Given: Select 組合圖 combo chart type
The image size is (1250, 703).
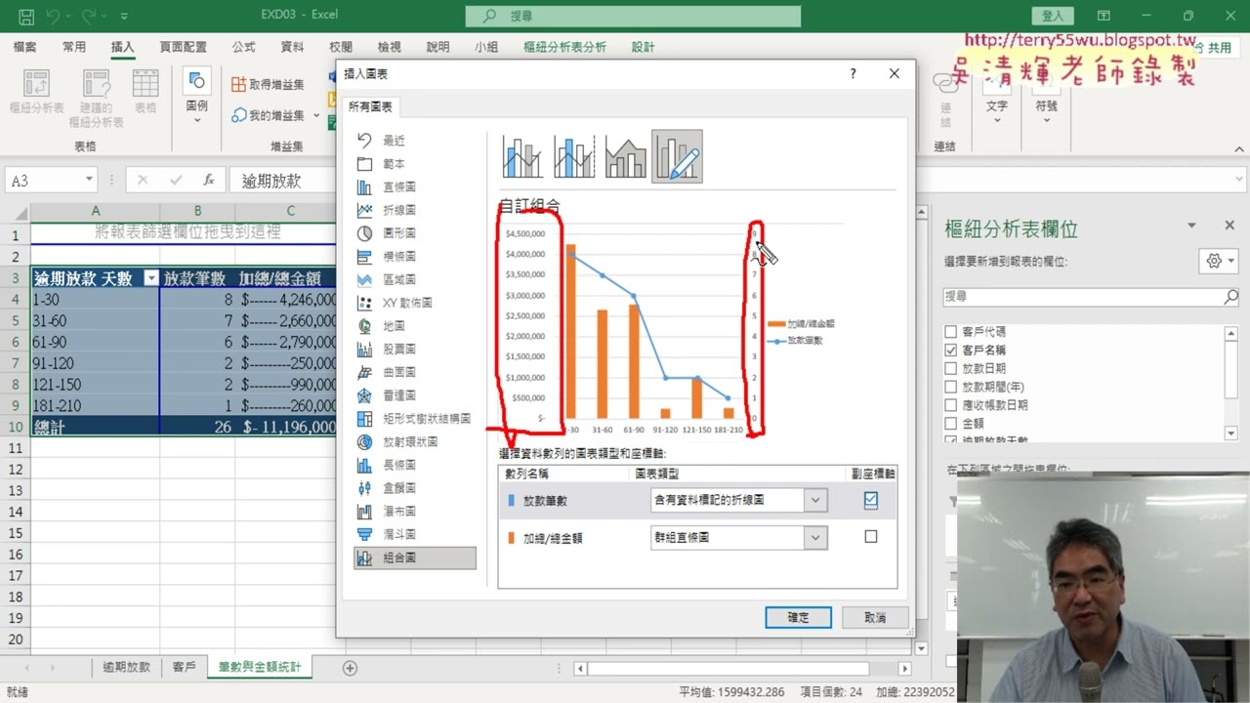Looking at the screenshot, I should pyautogui.click(x=414, y=558).
